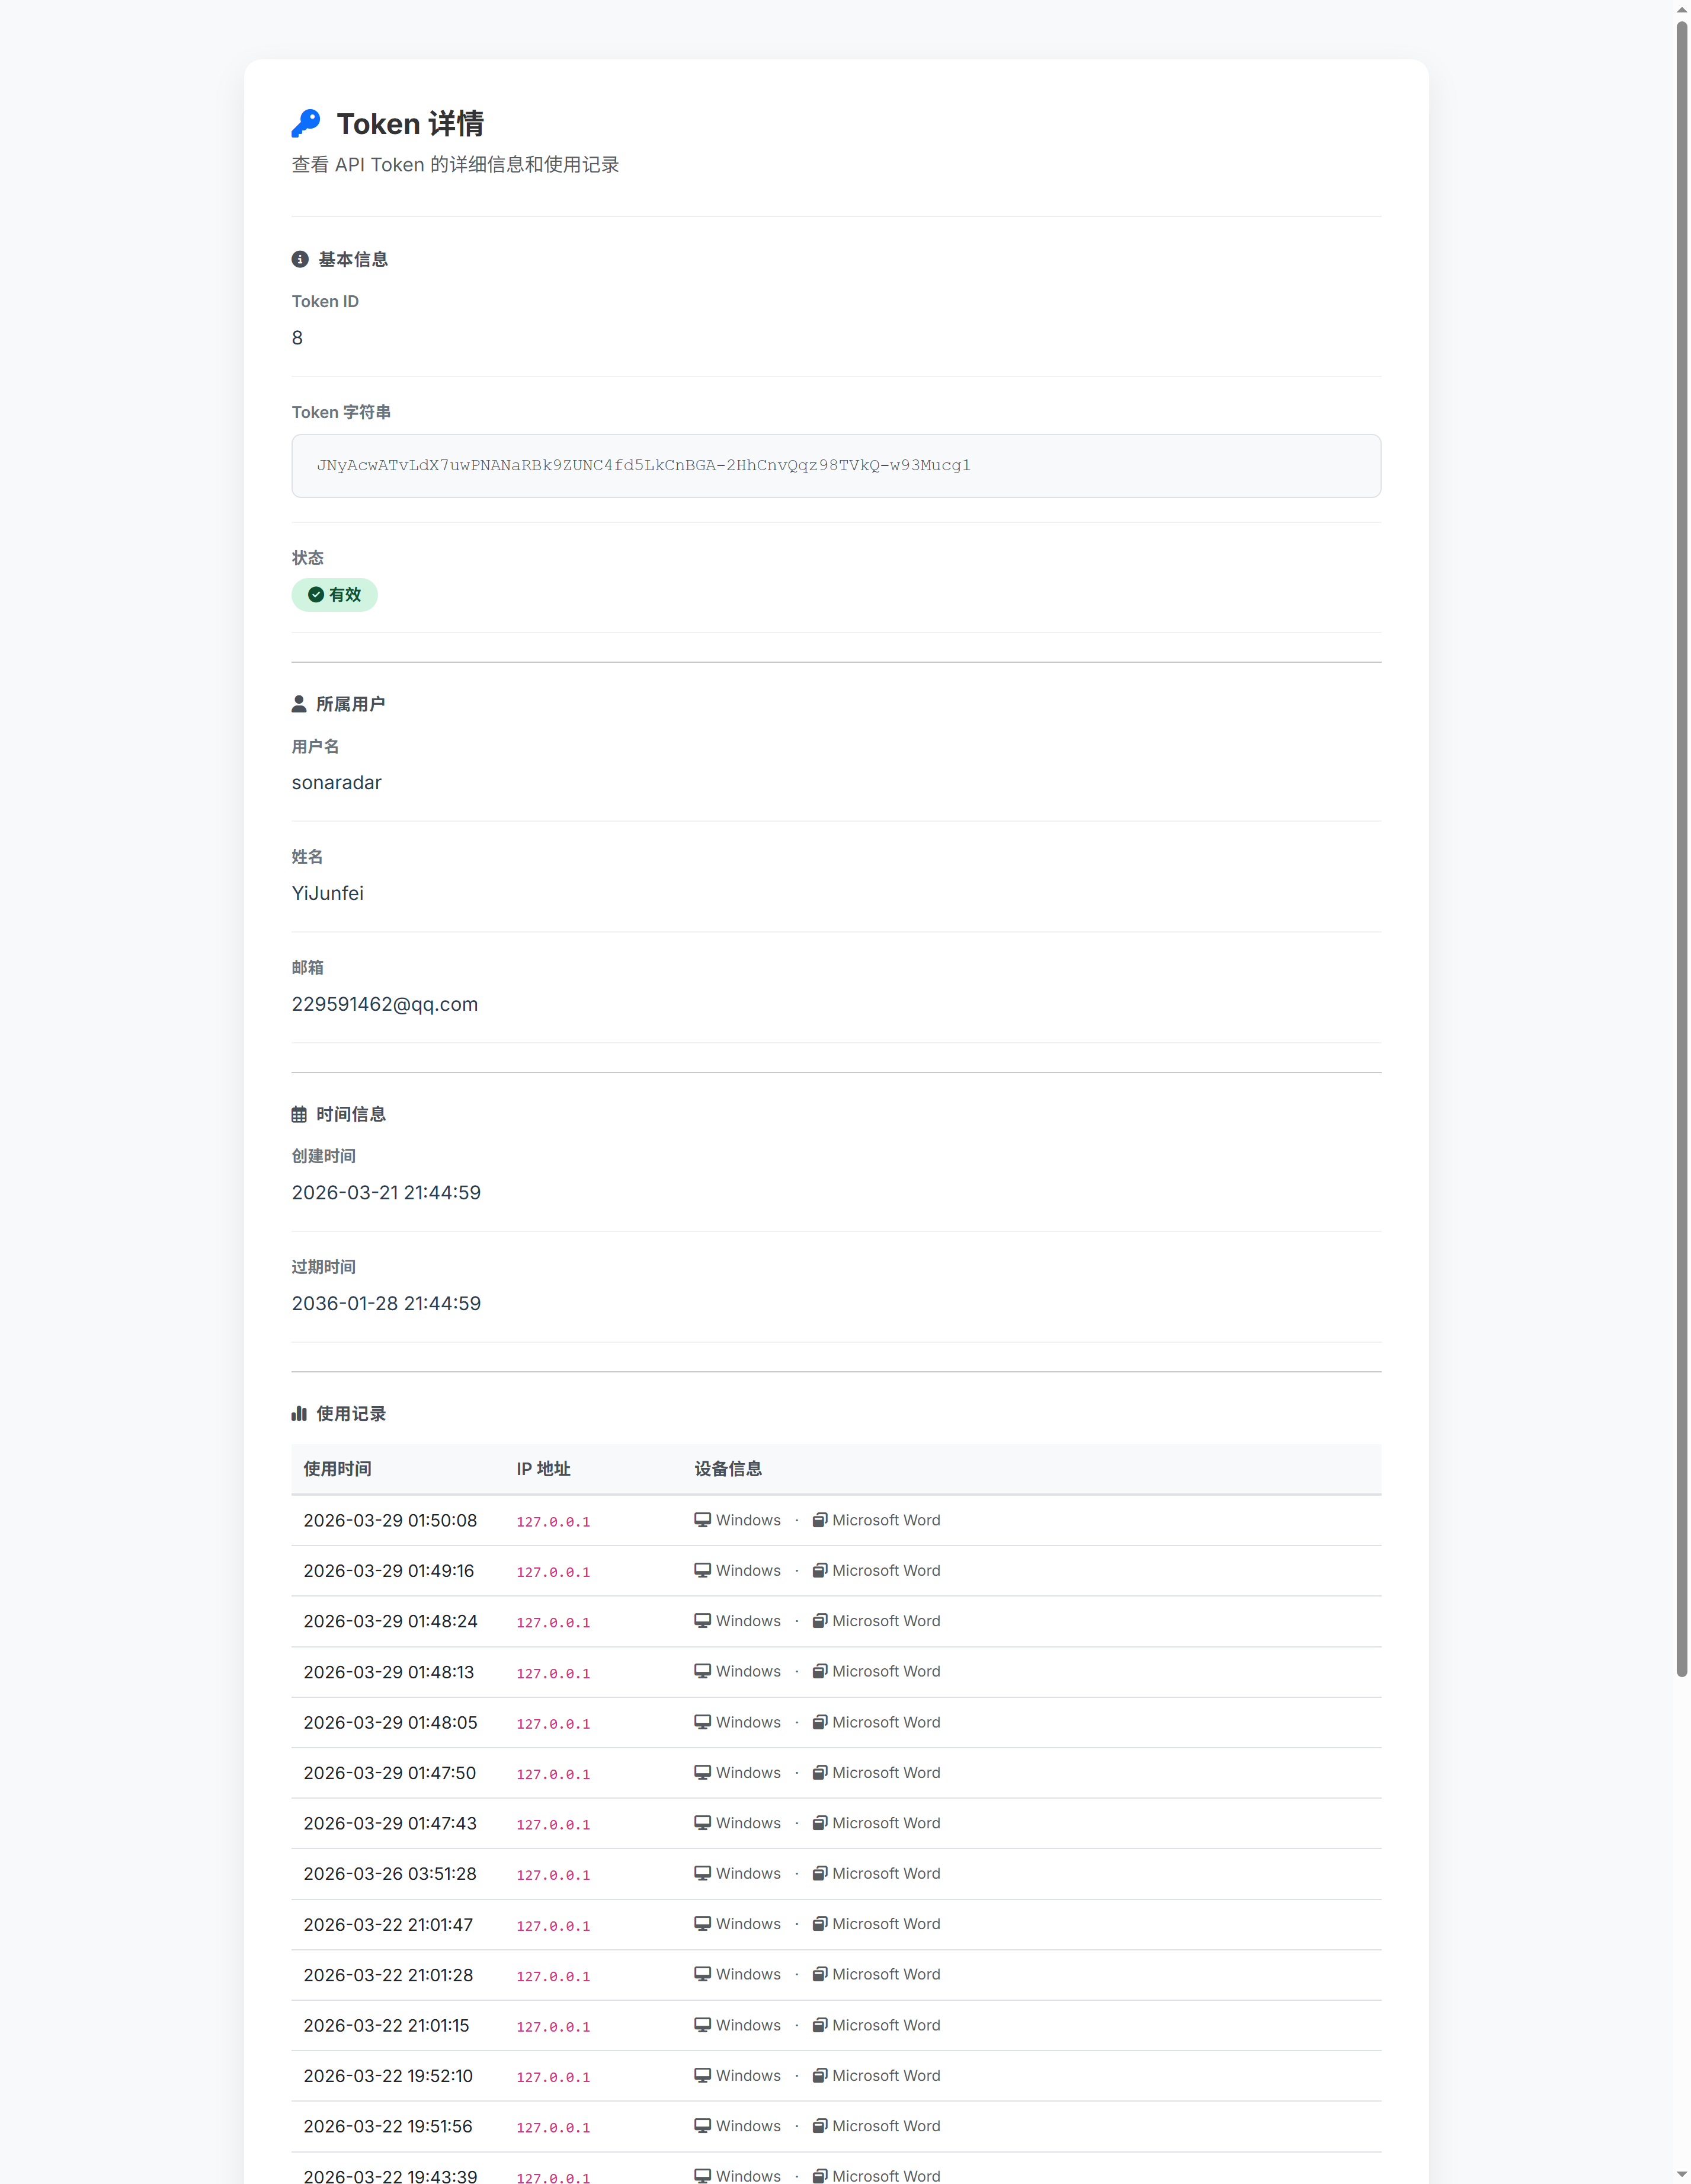The height and width of the screenshot is (2184, 1691).
Task: Click the calendar icon next to 时间信息
Action: [x=299, y=1114]
